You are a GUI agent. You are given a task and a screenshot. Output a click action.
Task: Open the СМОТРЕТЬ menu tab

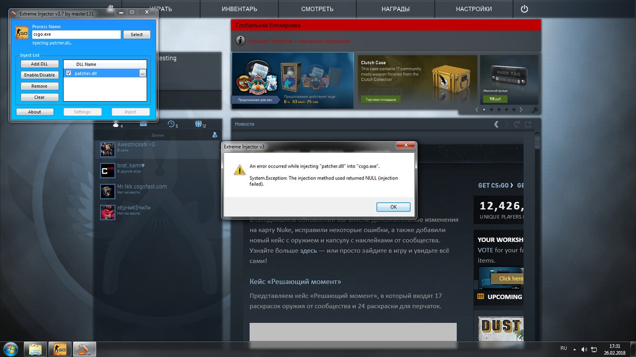(317, 9)
